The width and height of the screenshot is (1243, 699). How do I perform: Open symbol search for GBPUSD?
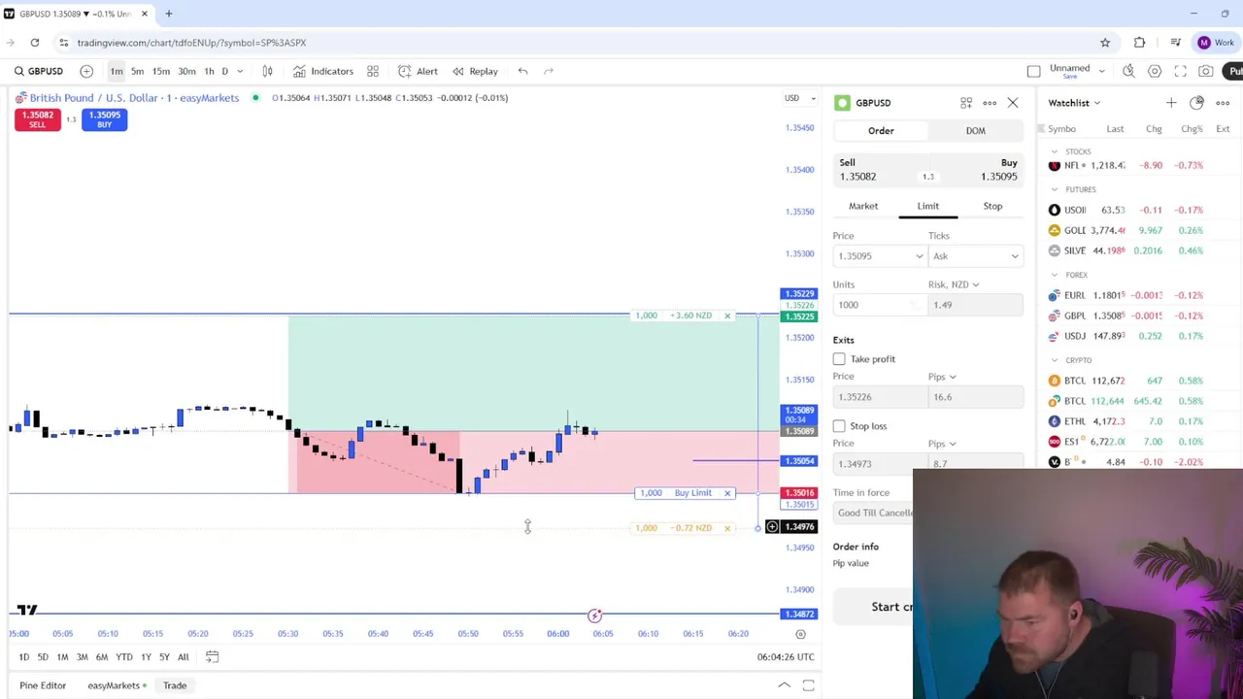pyautogui.click(x=39, y=71)
